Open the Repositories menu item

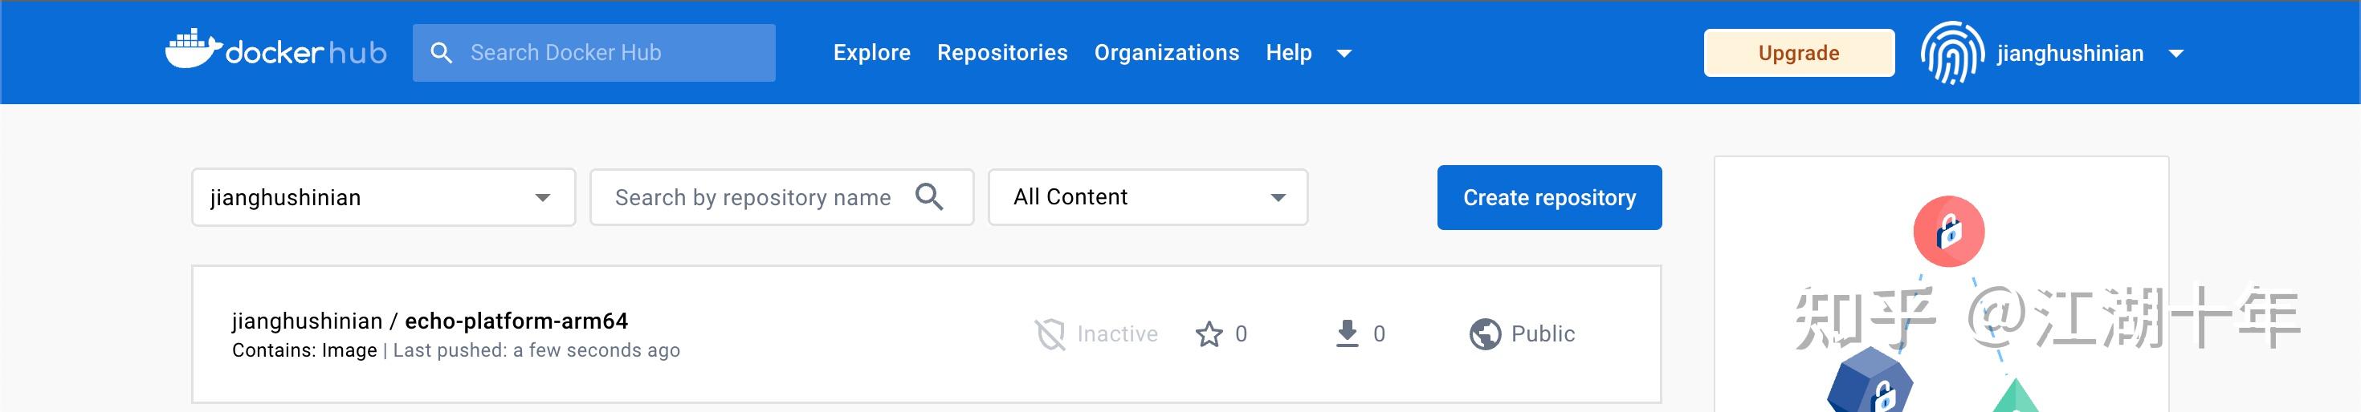1001,53
